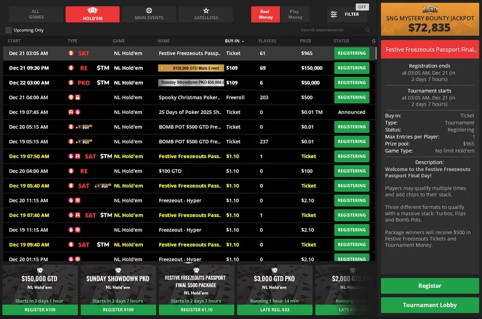
Task: Switch to the Satellites tab
Action: pos(206,14)
